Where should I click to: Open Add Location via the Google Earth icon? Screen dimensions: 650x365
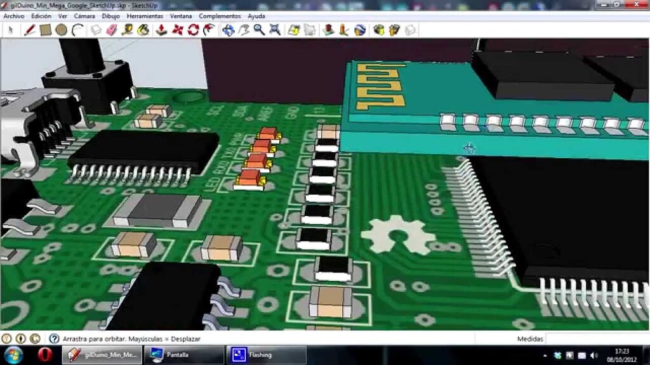[359, 29]
